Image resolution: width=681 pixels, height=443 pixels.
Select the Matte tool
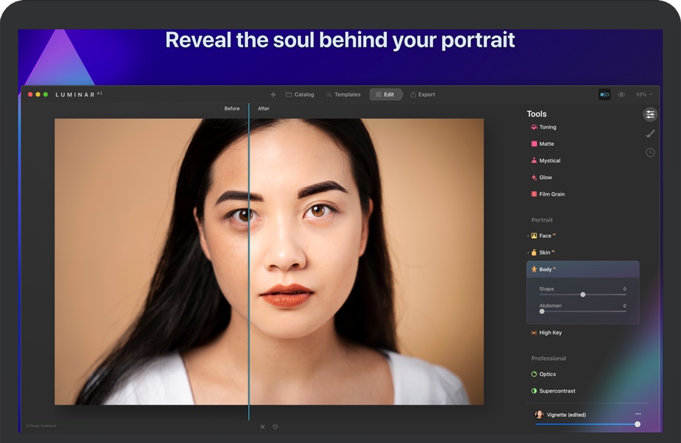[546, 144]
